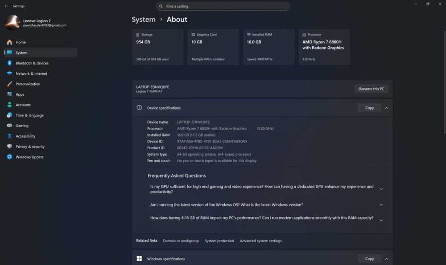Click the search magnifier icon

(x=161, y=6)
